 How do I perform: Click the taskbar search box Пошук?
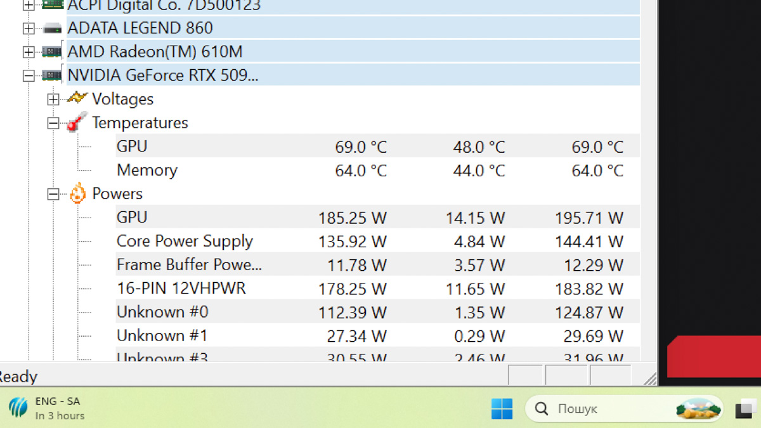coord(624,409)
